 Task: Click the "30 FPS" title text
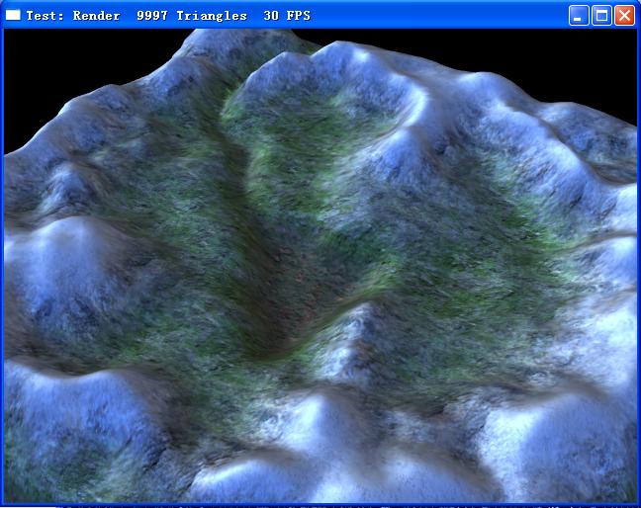coord(287,16)
